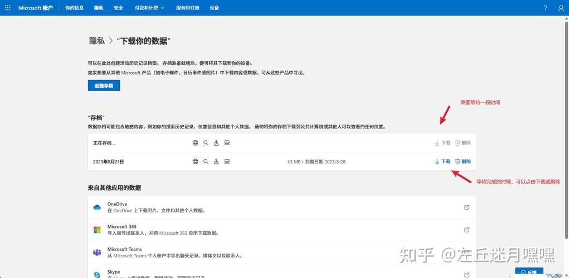Click the “下载你的数据” page title
The image size is (569, 278).
[144, 41]
